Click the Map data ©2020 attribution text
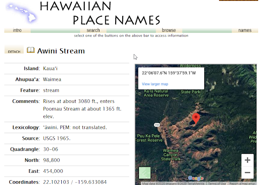263x185 pixels. [x=173, y=184]
